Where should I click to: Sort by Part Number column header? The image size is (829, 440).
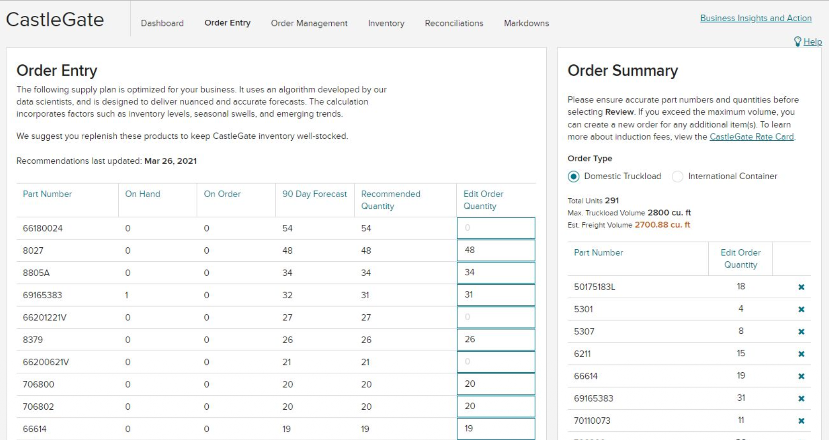tap(47, 194)
